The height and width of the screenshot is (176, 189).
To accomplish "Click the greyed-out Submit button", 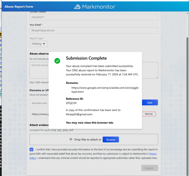I will (x=150, y=168).
